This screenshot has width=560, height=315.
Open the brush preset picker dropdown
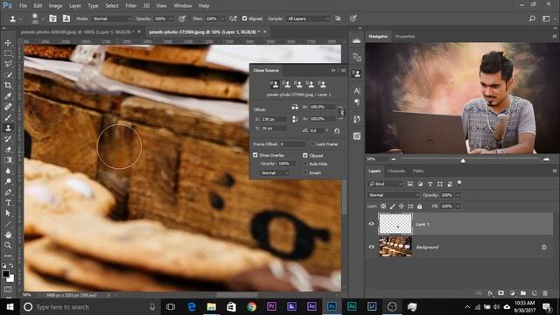[43, 18]
